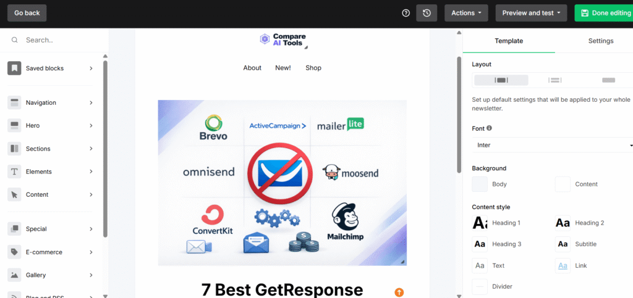This screenshot has height=298, width=633.
Task: Open Heading 3 style icon
Action: 480,244
